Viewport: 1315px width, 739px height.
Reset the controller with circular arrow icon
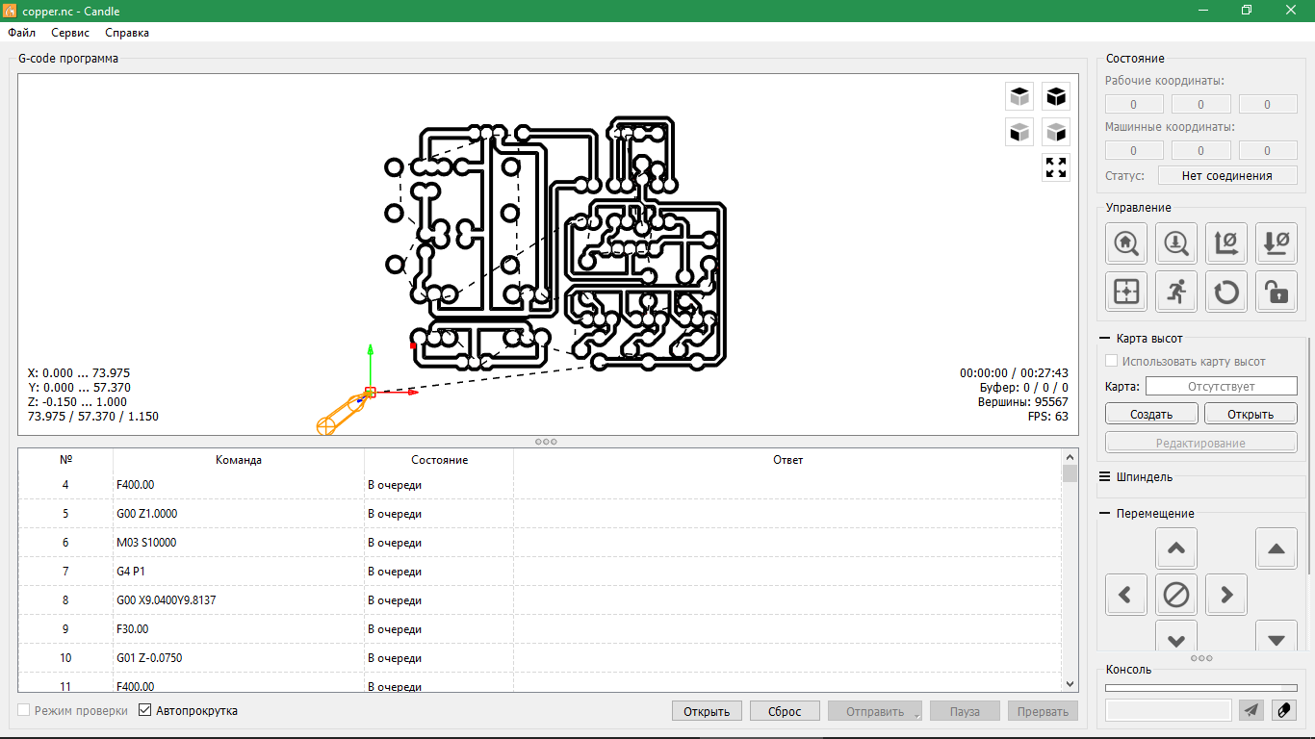1226,291
